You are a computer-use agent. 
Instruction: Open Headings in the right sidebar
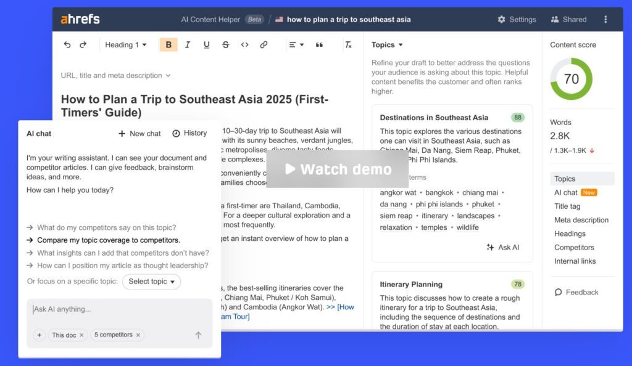click(x=570, y=234)
